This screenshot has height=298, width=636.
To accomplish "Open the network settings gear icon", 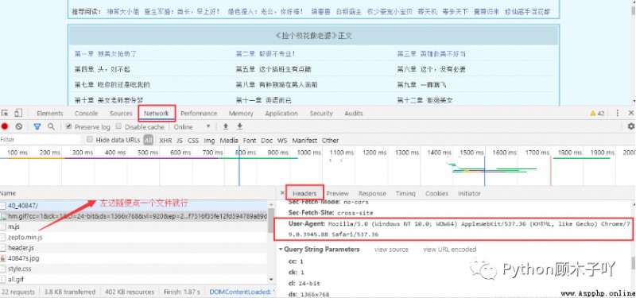I will click(630, 126).
